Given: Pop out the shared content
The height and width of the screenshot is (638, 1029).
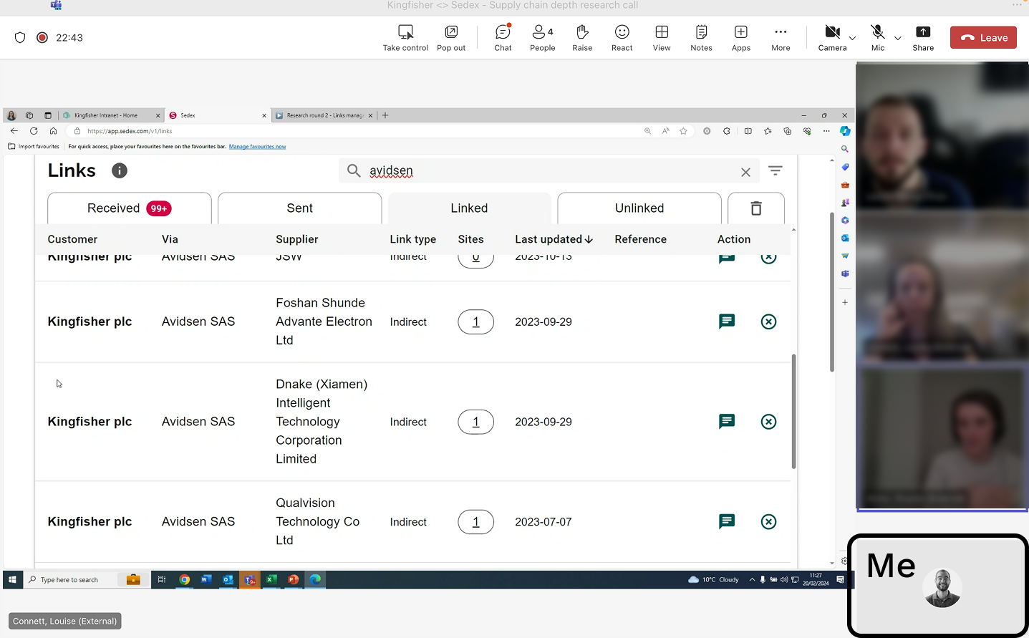Looking at the screenshot, I should (451, 38).
